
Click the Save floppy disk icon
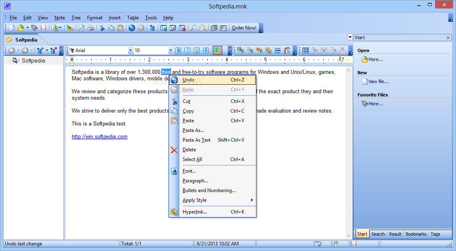coord(43,28)
